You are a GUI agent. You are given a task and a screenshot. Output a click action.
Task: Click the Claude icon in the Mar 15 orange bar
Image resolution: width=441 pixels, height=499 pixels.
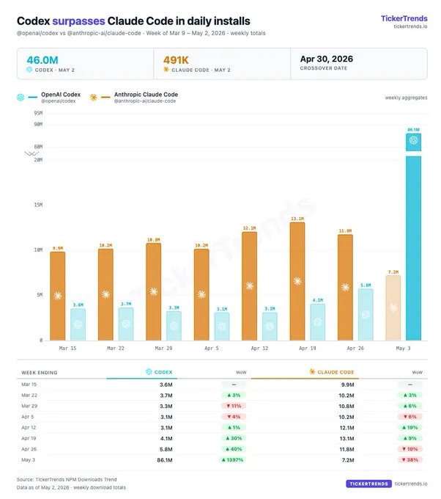tap(58, 296)
